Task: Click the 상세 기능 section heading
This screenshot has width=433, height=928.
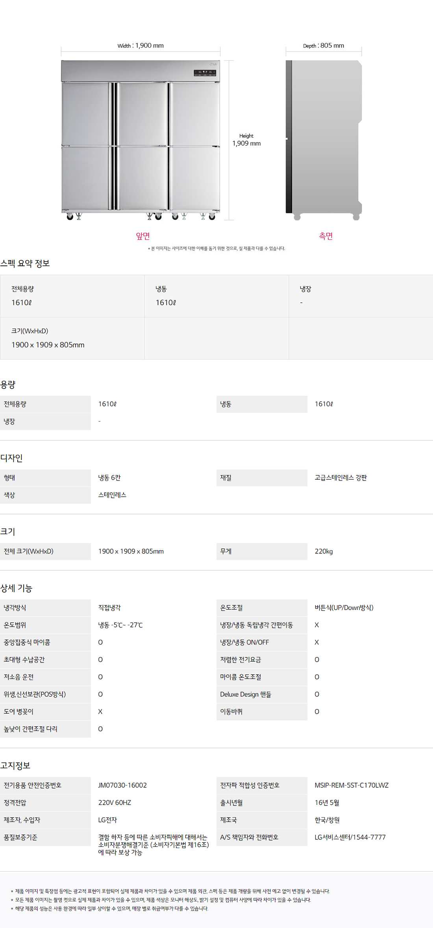Action: click(x=16, y=588)
